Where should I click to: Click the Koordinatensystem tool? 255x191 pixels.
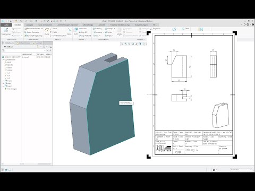pos(58,36)
